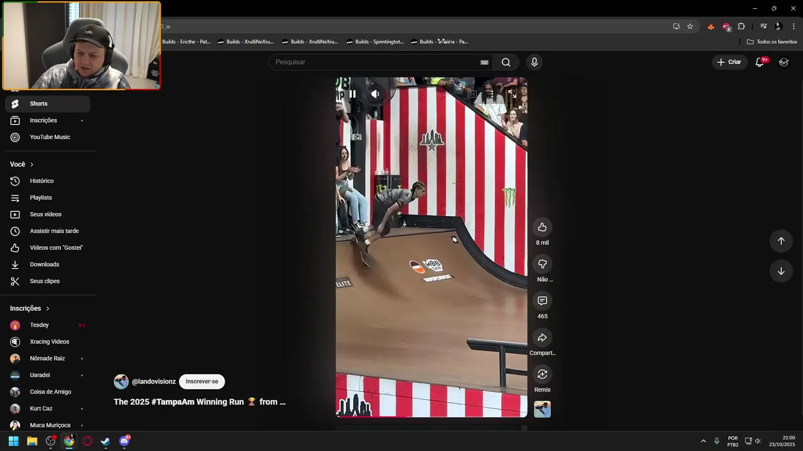The image size is (803, 451).
Task: Open Steam from the taskbar
Action: [105, 441]
